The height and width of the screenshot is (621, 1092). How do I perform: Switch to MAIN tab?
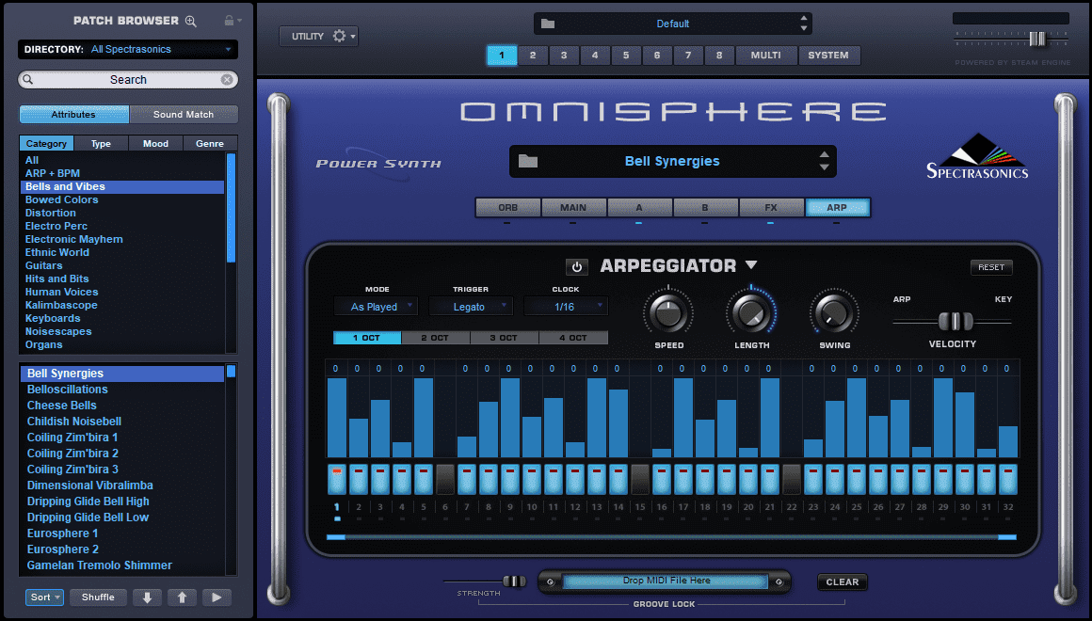(x=573, y=207)
